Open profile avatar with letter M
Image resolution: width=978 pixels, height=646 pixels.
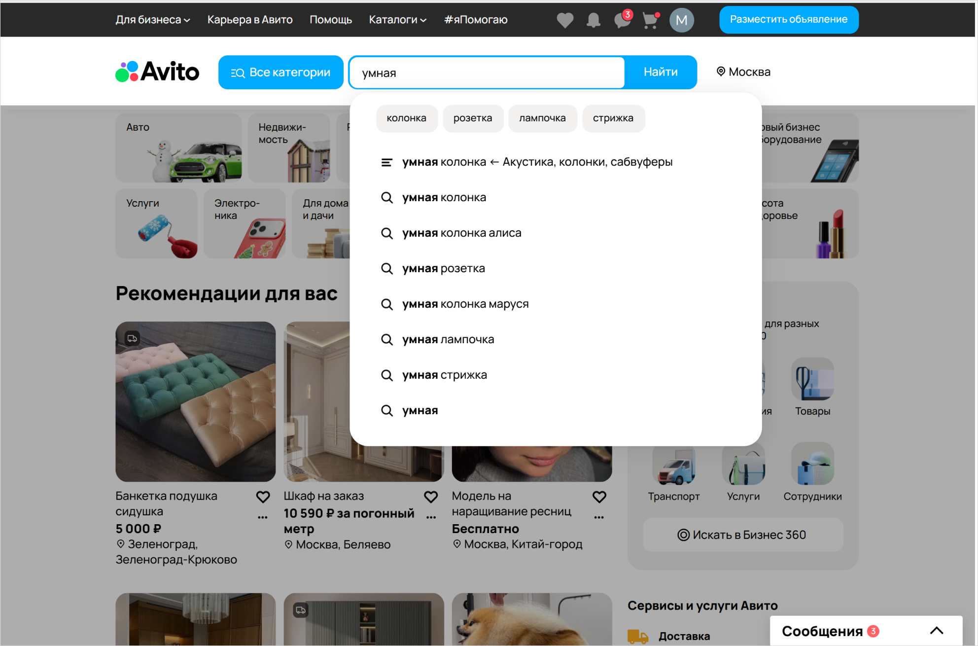682,20
